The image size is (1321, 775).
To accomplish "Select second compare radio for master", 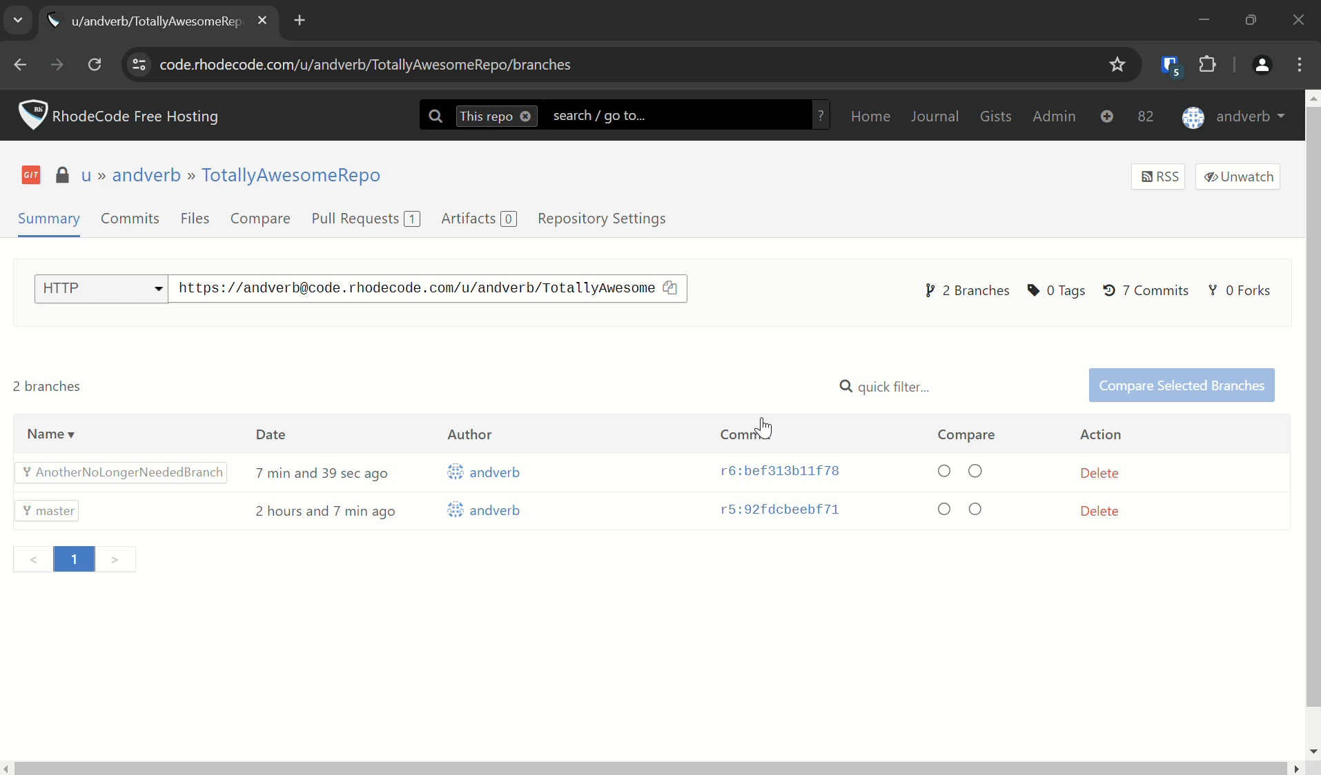I will pyautogui.click(x=975, y=509).
